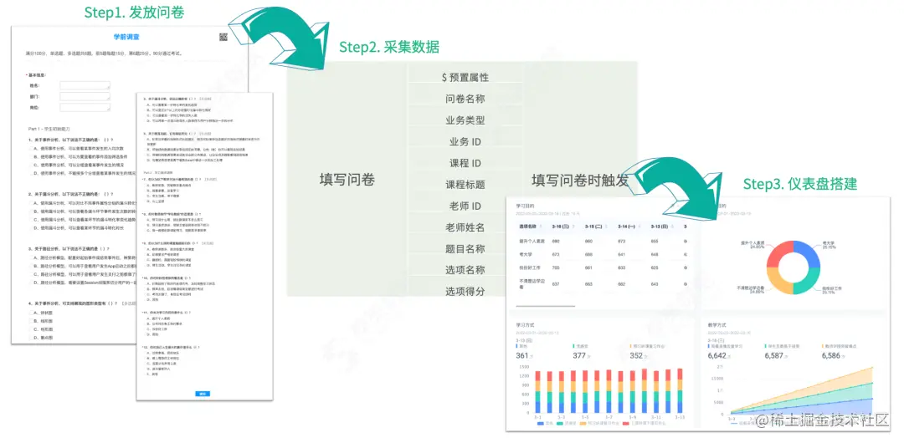This screenshot has width=904, height=443.
Task: Click the 6,586 metric in the 教学方式 chart
Action: pos(830,355)
